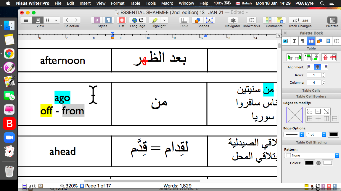Screen dimensions: 341x191
Task: Open the 1 pt edge width dropdown
Action: [316, 134]
